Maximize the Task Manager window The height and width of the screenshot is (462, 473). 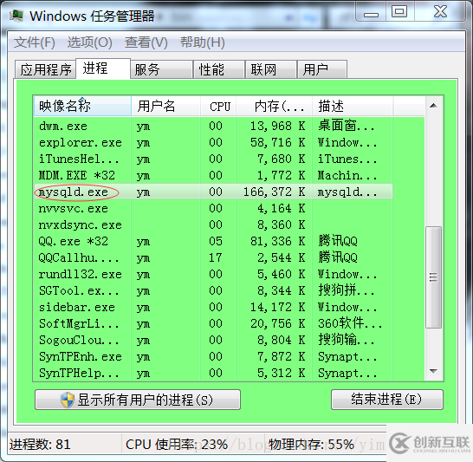click(x=399, y=13)
